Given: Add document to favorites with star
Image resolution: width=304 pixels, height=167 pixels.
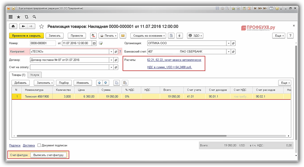Looking at the screenshot, I should pyautogui.click(x=42, y=26).
